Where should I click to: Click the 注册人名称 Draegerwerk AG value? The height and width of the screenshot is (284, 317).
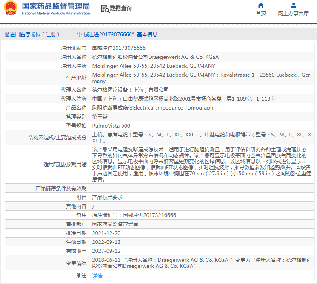[155, 57]
